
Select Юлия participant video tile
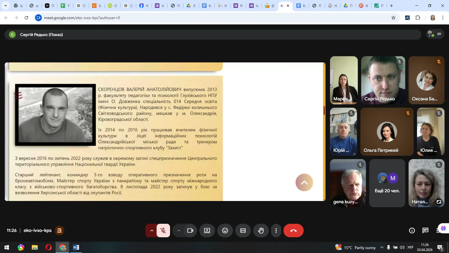[x=431, y=132]
